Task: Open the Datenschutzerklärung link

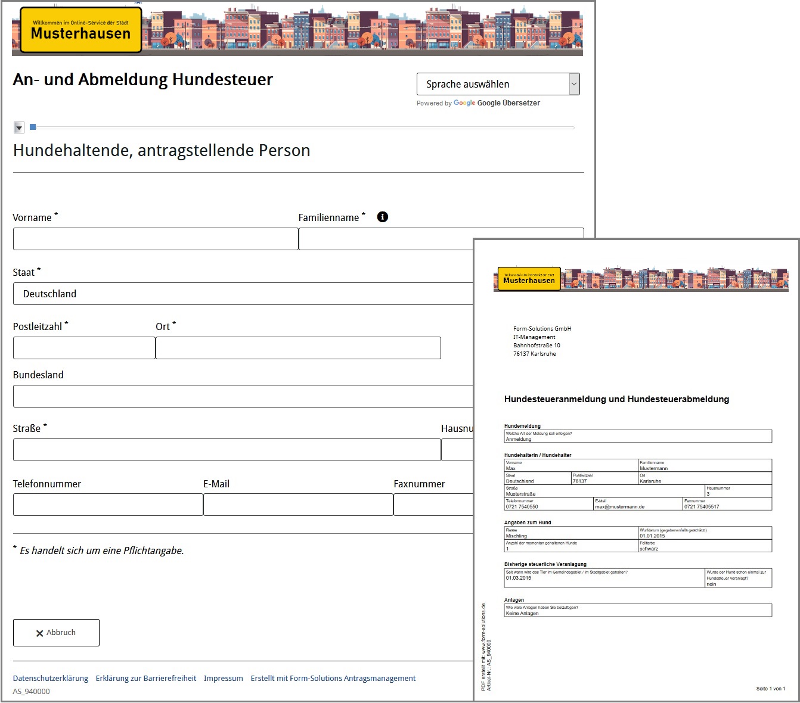Action: [x=51, y=678]
